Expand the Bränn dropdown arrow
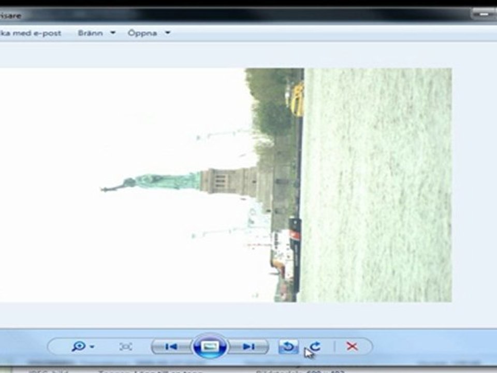497x373 pixels. click(x=113, y=33)
